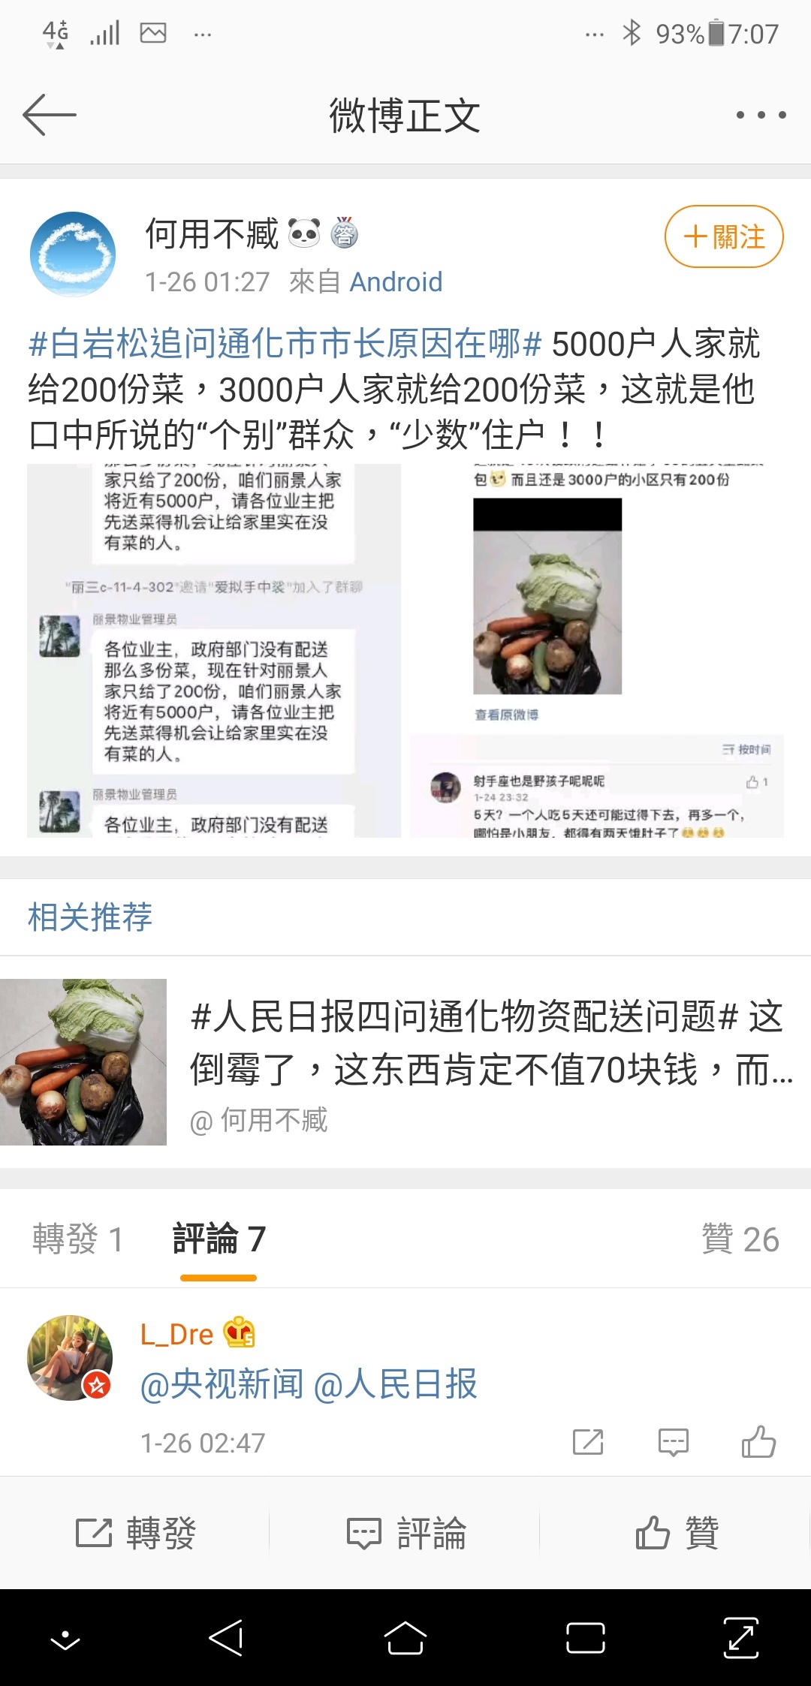The image size is (811, 1686).
Task: Open the @央视新闻 mention link
Action: [x=222, y=1384]
